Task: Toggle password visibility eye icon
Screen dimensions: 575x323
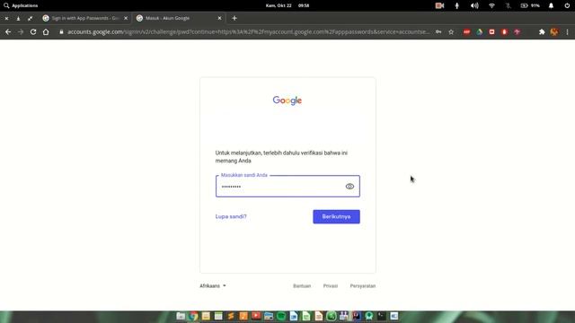Action: tap(349, 187)
